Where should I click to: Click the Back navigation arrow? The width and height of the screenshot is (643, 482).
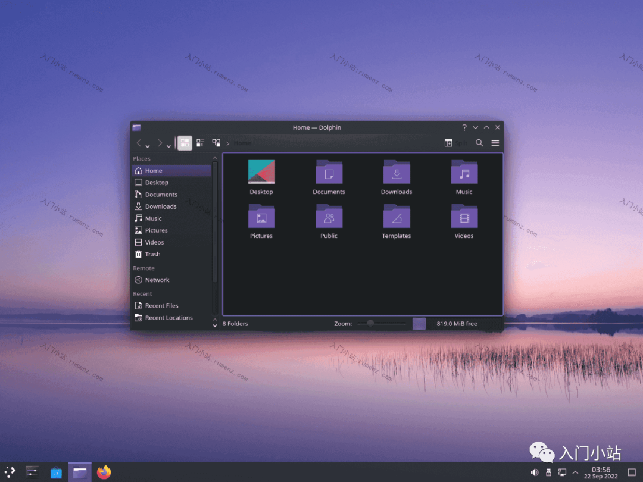(x=139, y=143)
